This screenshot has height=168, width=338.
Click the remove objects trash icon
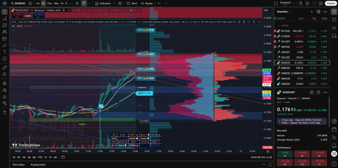point(5,112)
